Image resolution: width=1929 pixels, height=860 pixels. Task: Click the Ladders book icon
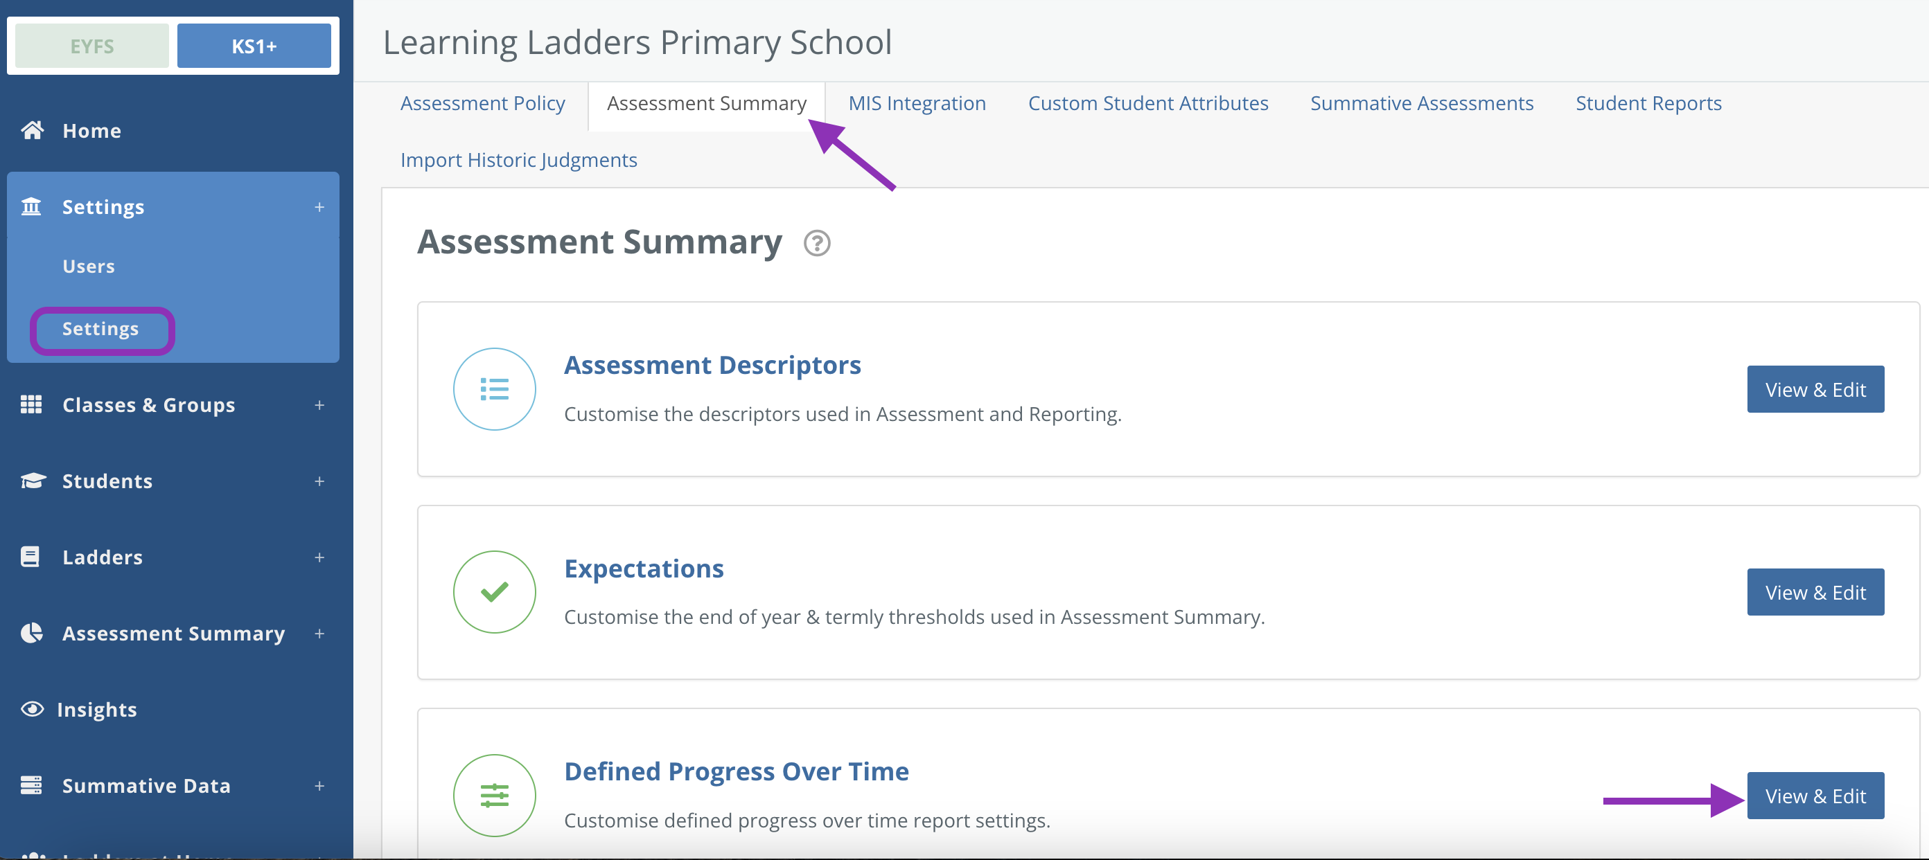(30, 556)
